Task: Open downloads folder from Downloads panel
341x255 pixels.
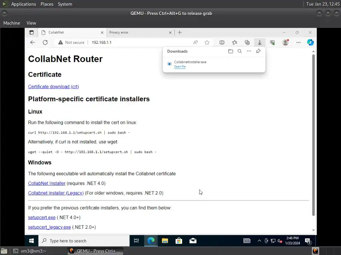Action: point(230,51)
